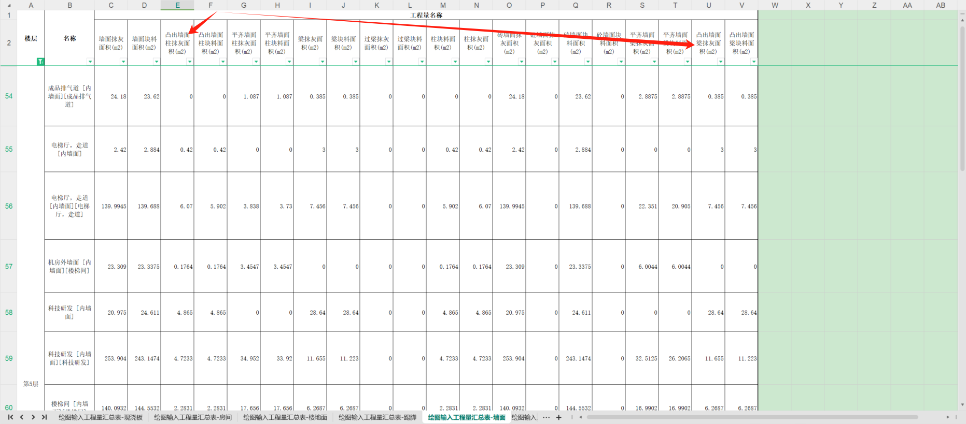966x424 pixels.
Task: Select cell 电梯厅,走道 [内墙面] in row 55
Action: point(69,149)
